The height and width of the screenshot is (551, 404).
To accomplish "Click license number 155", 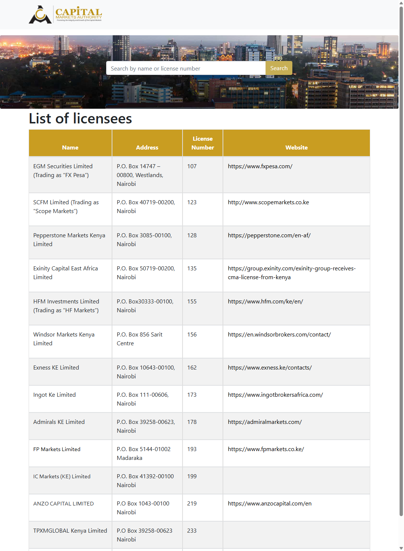I will click(192, 302).
